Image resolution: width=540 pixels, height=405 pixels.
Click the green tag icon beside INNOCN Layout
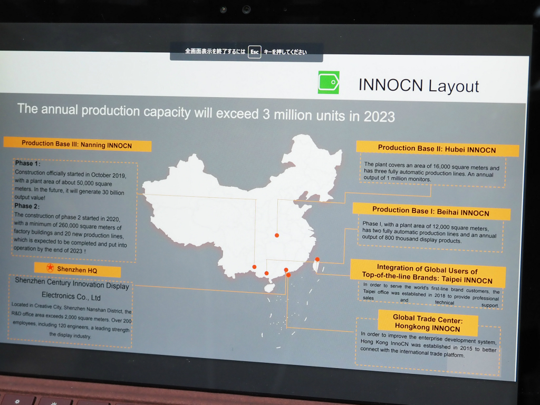point(329,82)
